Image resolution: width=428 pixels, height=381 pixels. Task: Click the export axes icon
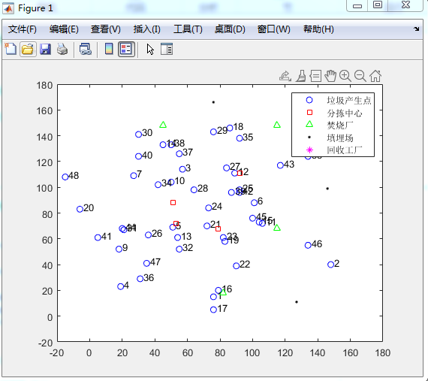pyautogui.click(x=285, y=76)
